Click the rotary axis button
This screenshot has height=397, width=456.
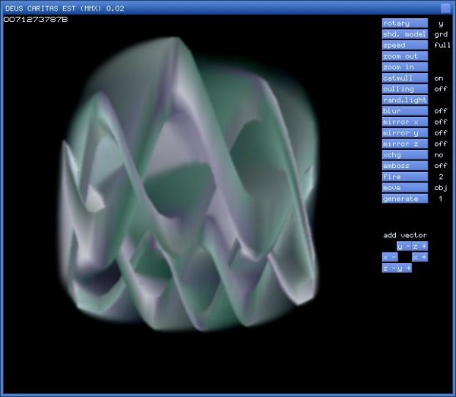pos(404,23)
